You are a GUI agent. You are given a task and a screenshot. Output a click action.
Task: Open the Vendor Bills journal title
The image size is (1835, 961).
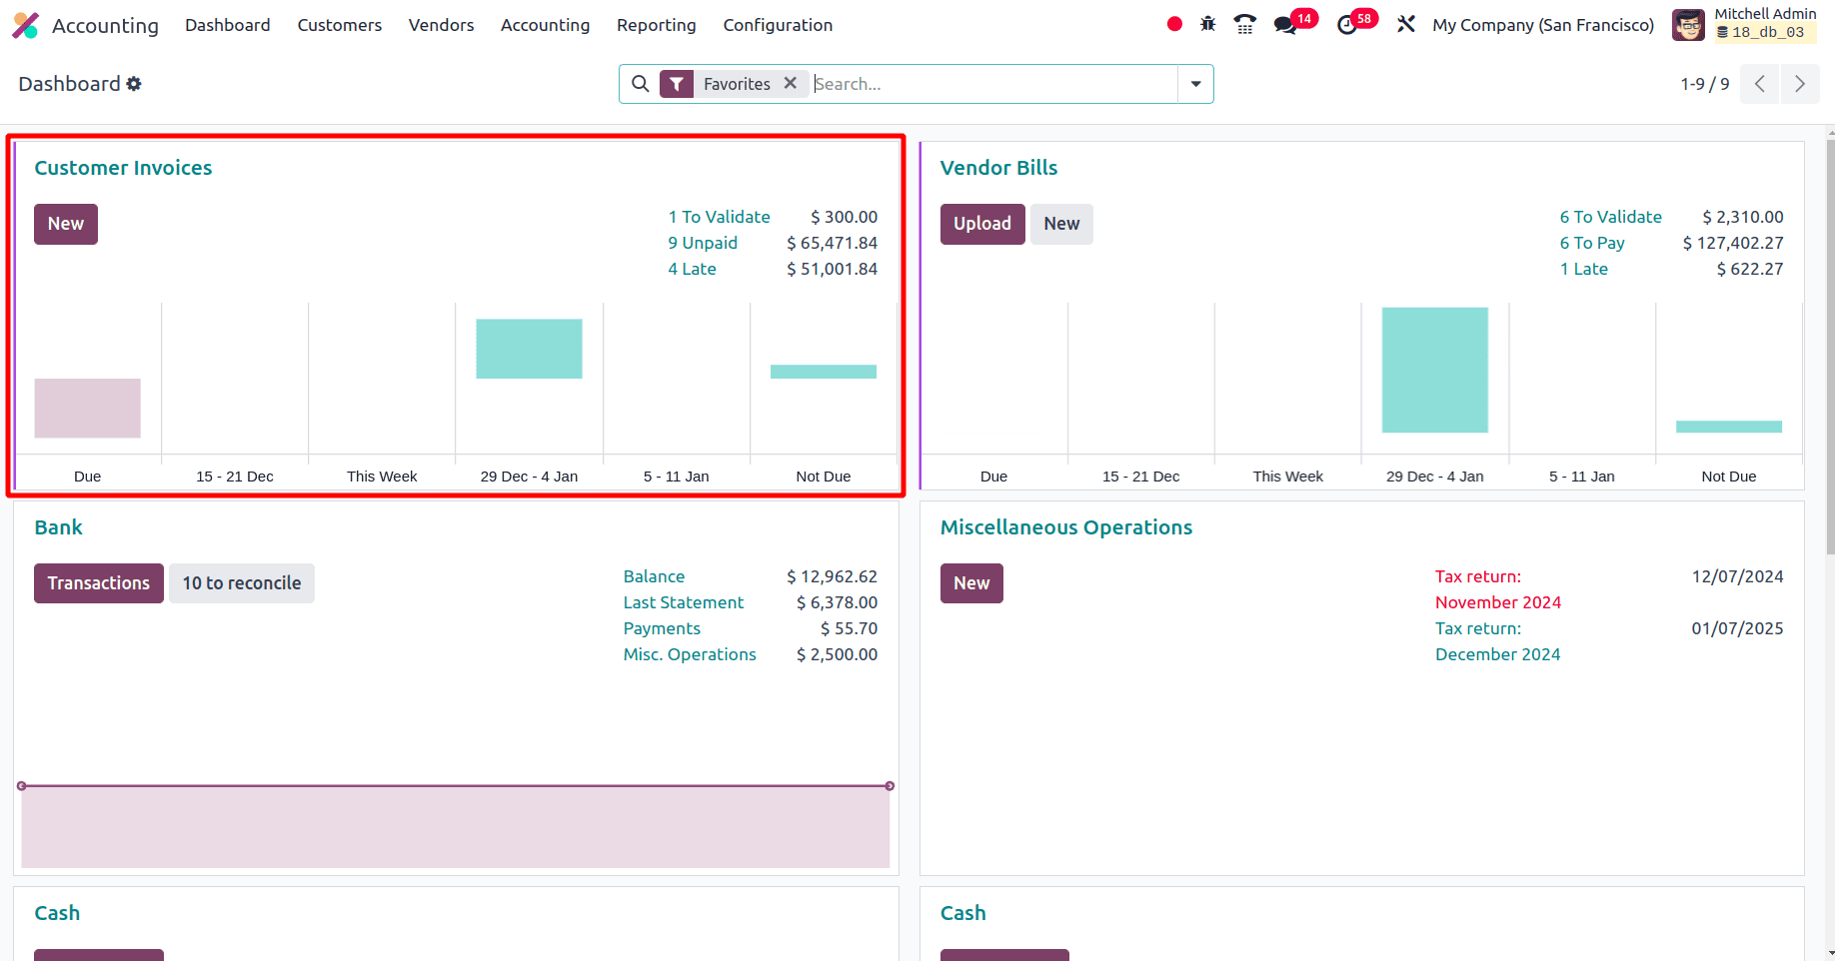[998, 168]
